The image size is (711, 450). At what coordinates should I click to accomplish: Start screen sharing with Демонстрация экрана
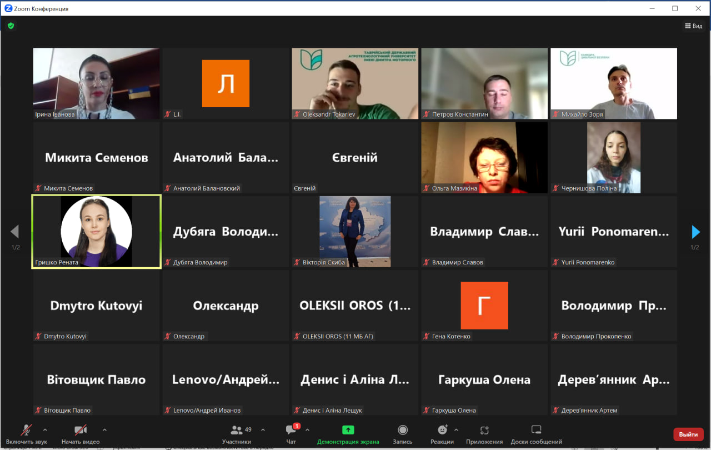pos(348,433)
